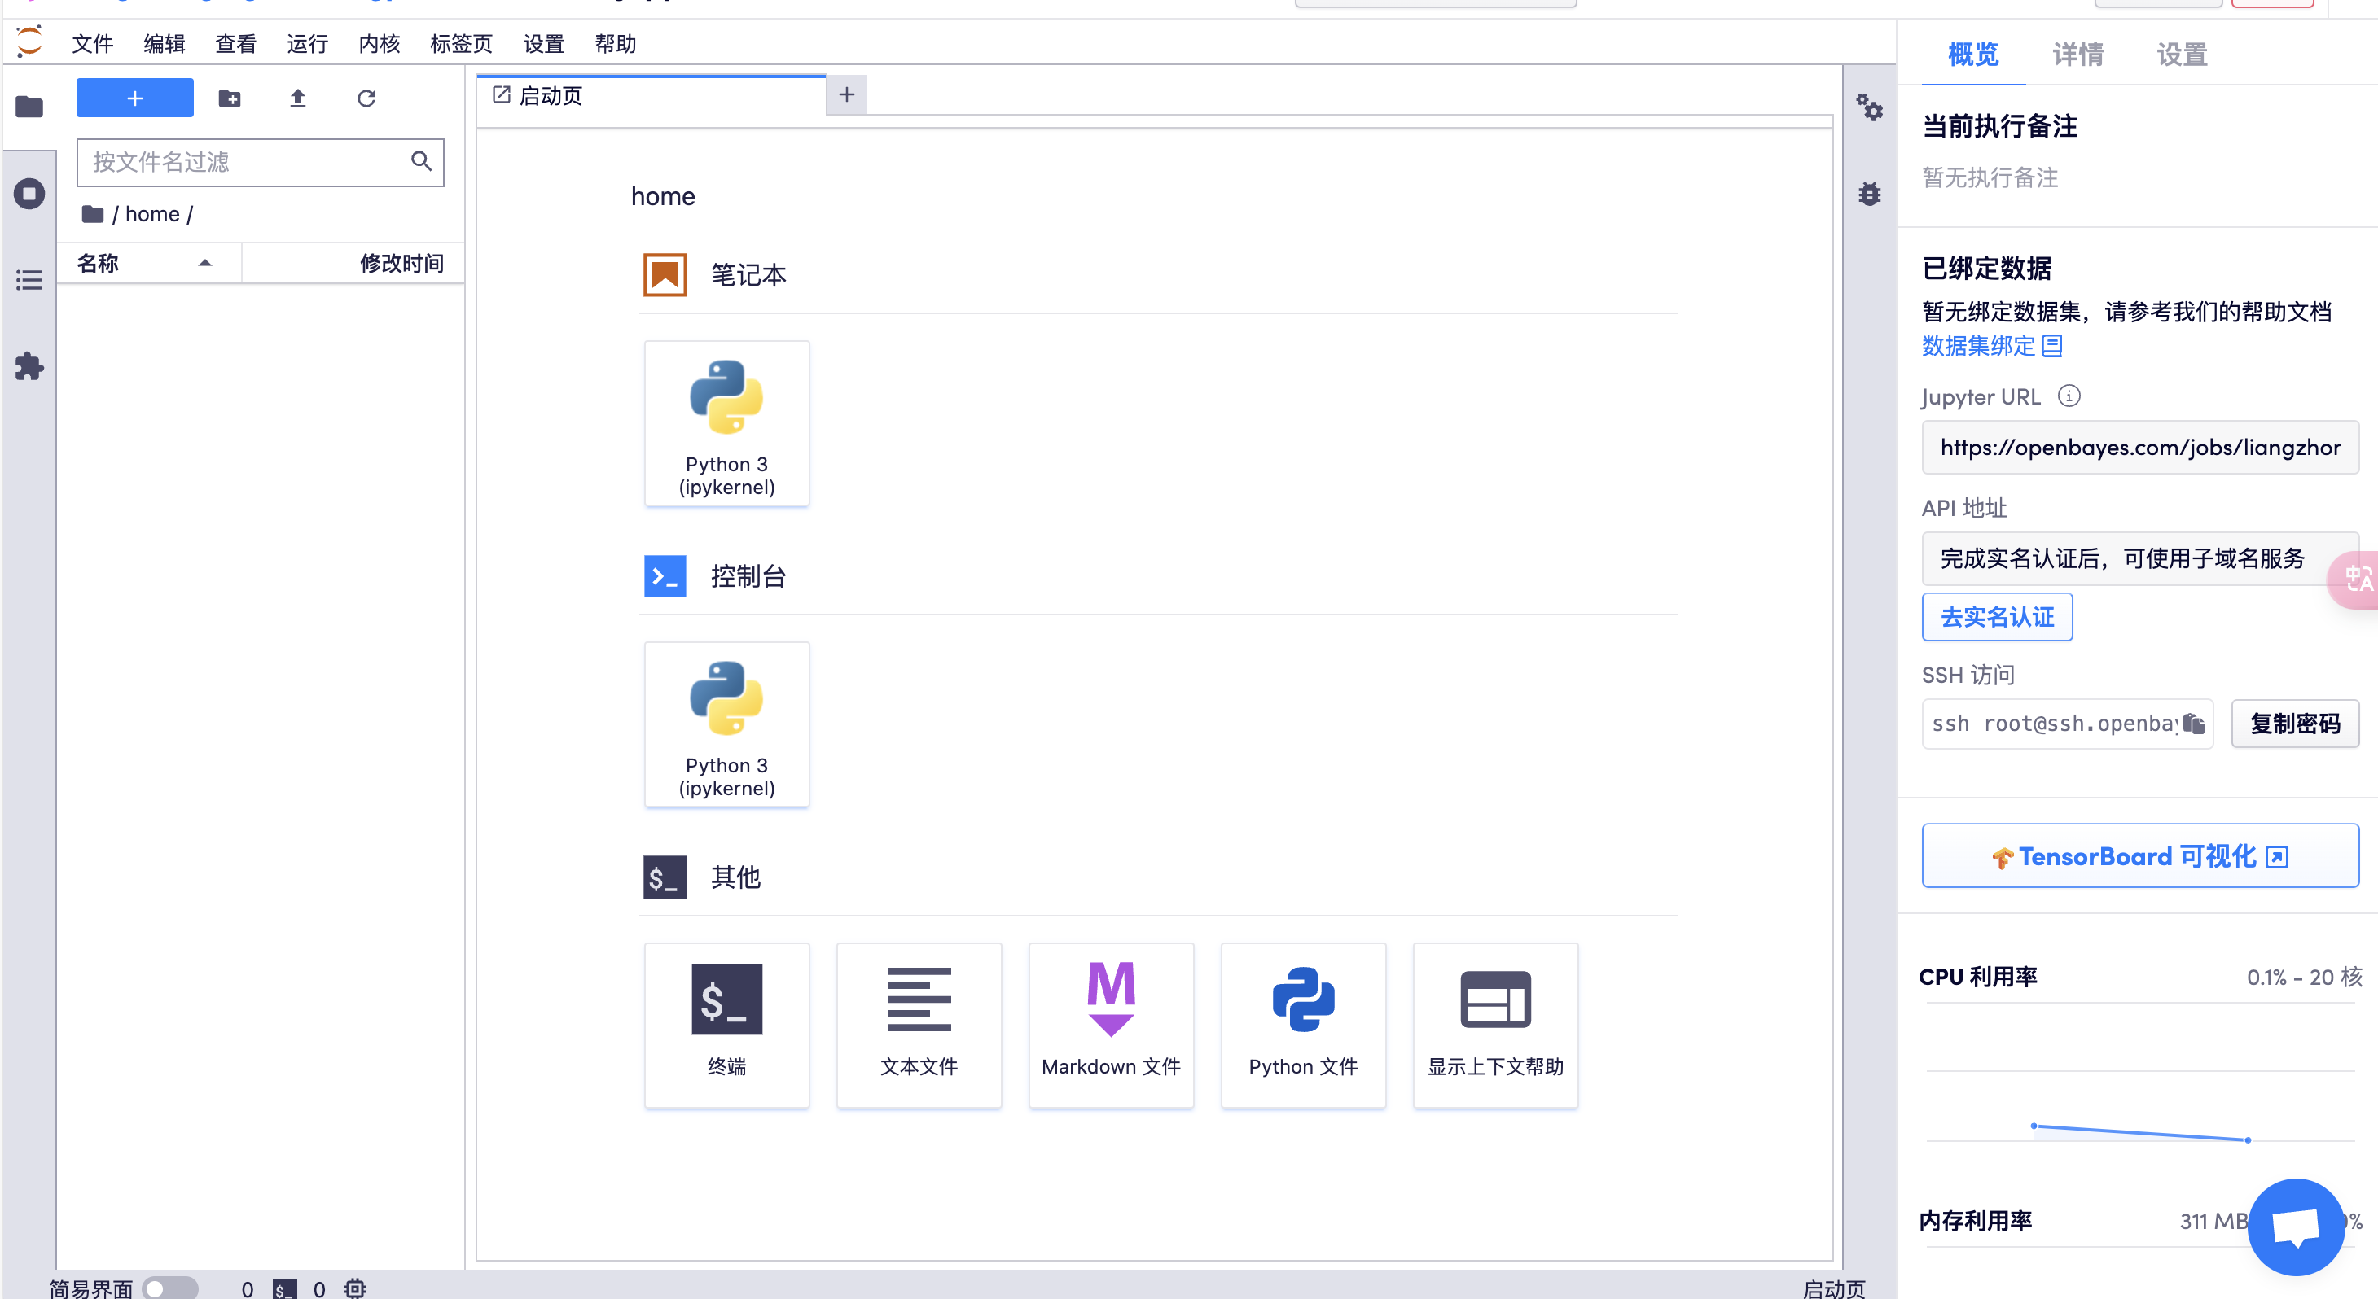Sort files by 名称 column arrow
This screenshot has width=2378, height=1299.
pos(205,264)
